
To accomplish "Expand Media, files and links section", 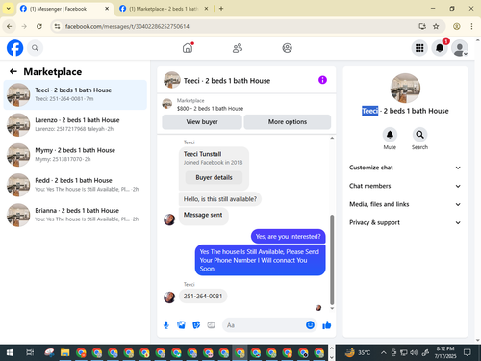I will pos(405,204).
